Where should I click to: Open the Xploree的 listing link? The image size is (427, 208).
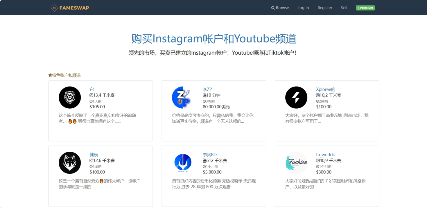(326, 89)
